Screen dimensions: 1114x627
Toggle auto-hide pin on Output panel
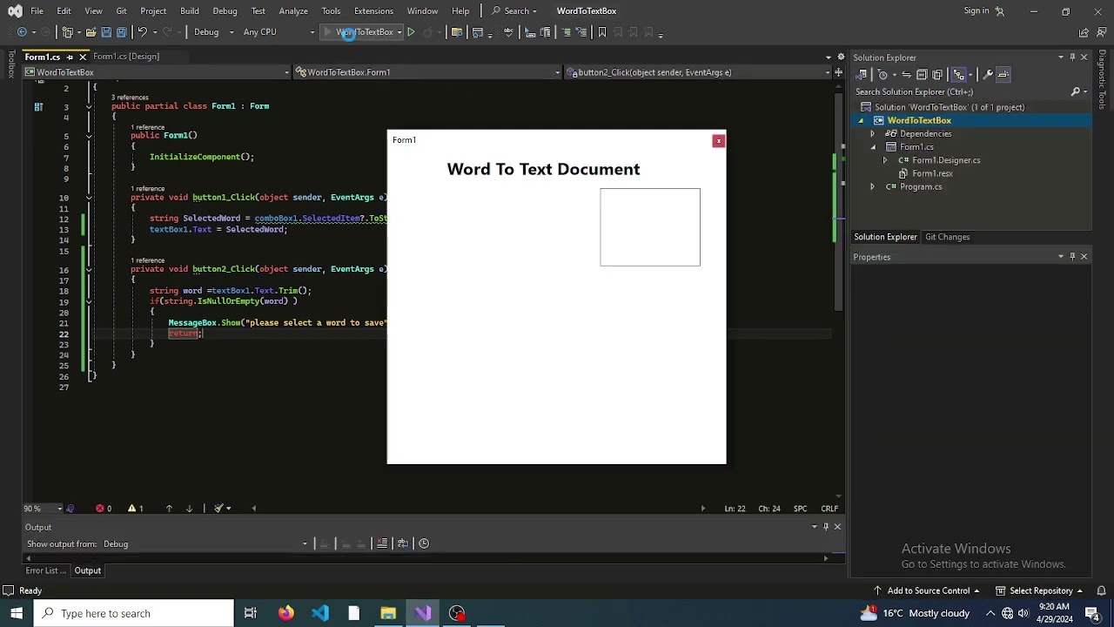tap(826, 527)
